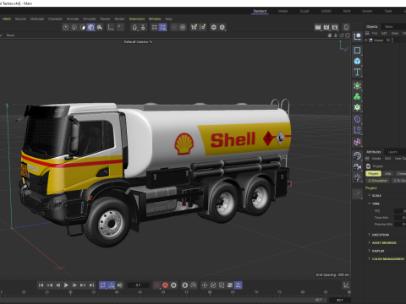
Task: Click the Render to Picture Viewer icon
Action: (x=326, y=27)
